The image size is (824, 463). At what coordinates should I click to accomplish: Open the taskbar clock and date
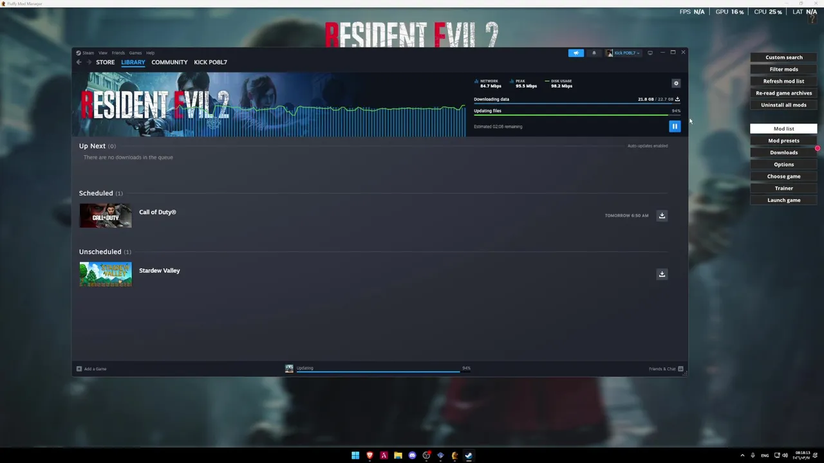tap(801, 455)
